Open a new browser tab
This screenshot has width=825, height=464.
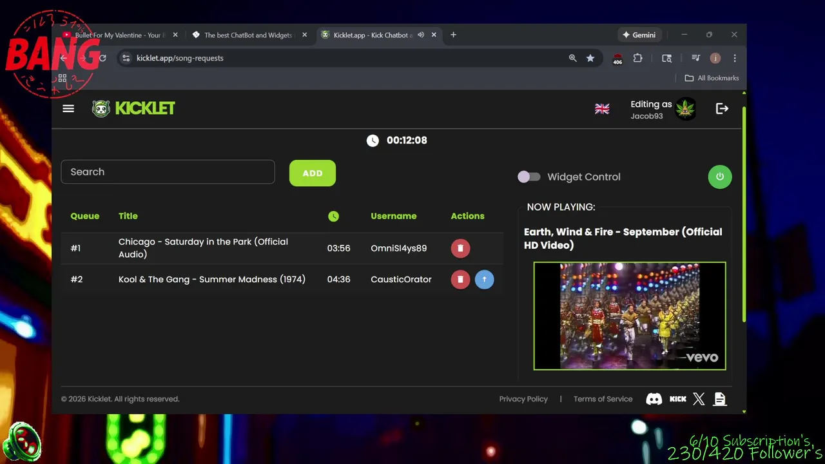[x=453, y=35]
